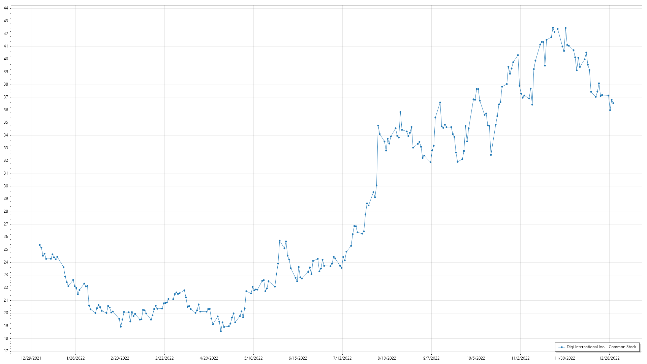Click the 7/13/2022 date label
The height and width of the screenshot is (364, 647).
click(342, 358)
